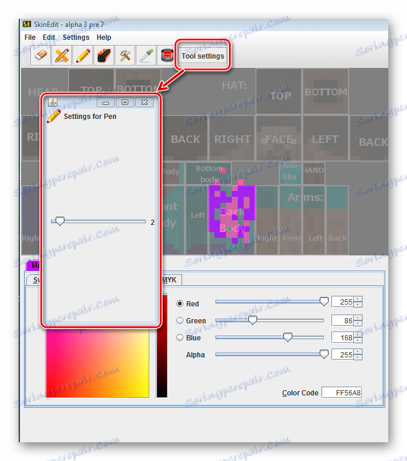Screen dimensions: 407x461
Task: Click the Alpha channel slider
Action: pyautogui.click(x=270, y=354)
